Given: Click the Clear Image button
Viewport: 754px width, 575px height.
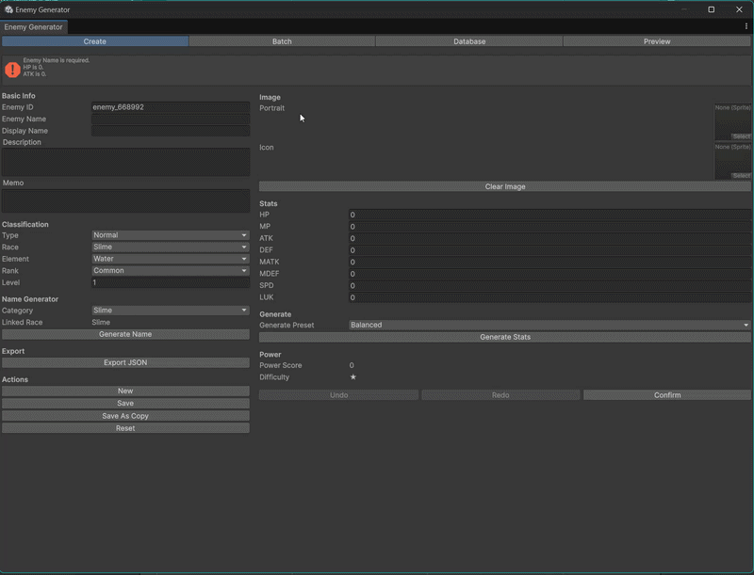Looking at the screenshot, I should (505, 186).
